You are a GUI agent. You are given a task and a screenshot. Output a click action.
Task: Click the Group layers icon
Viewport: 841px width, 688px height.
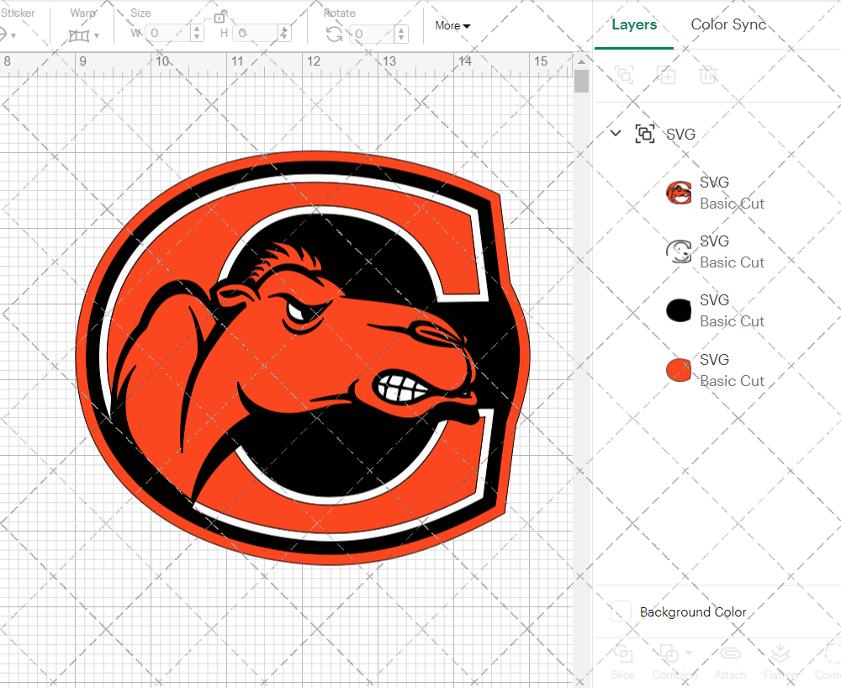624,75
